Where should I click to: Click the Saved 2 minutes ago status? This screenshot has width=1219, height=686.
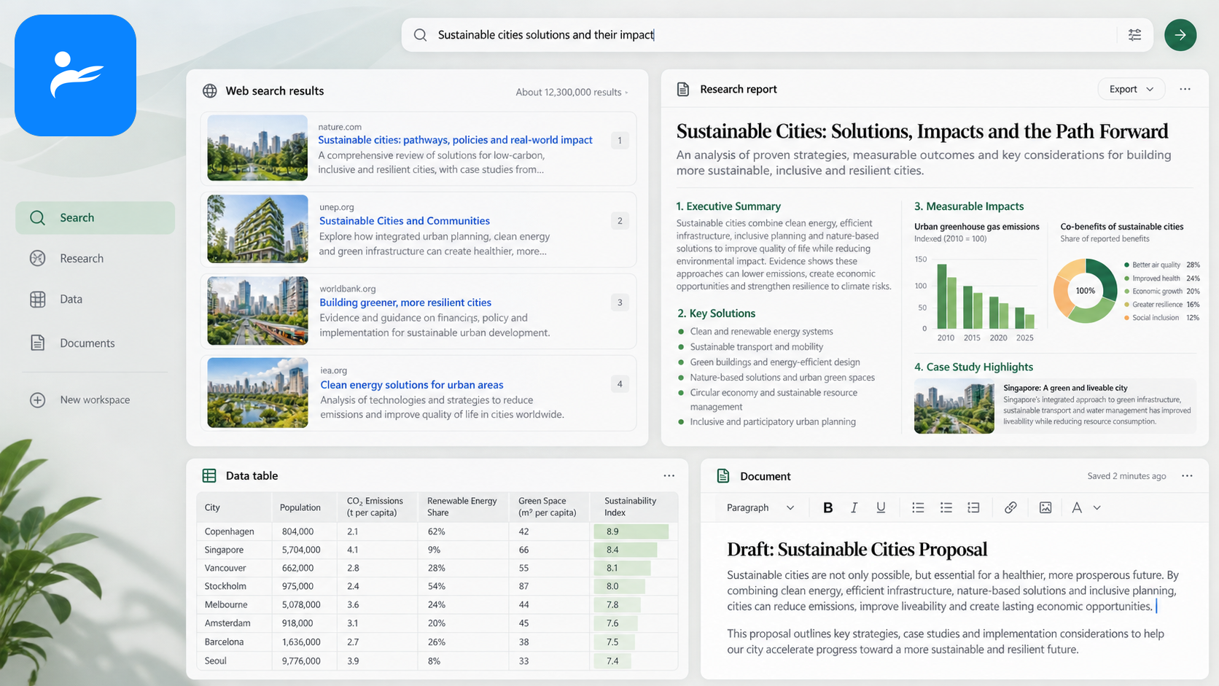click(1126, 476)
